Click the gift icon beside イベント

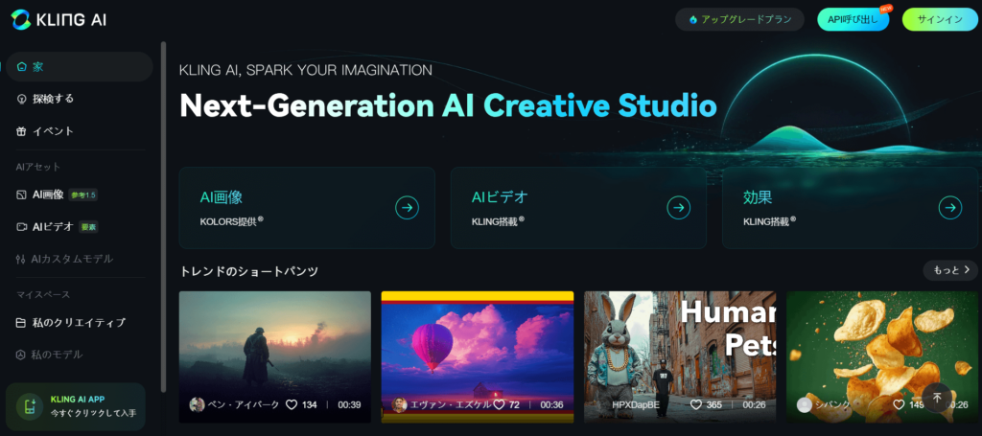[x=21, y=131]
